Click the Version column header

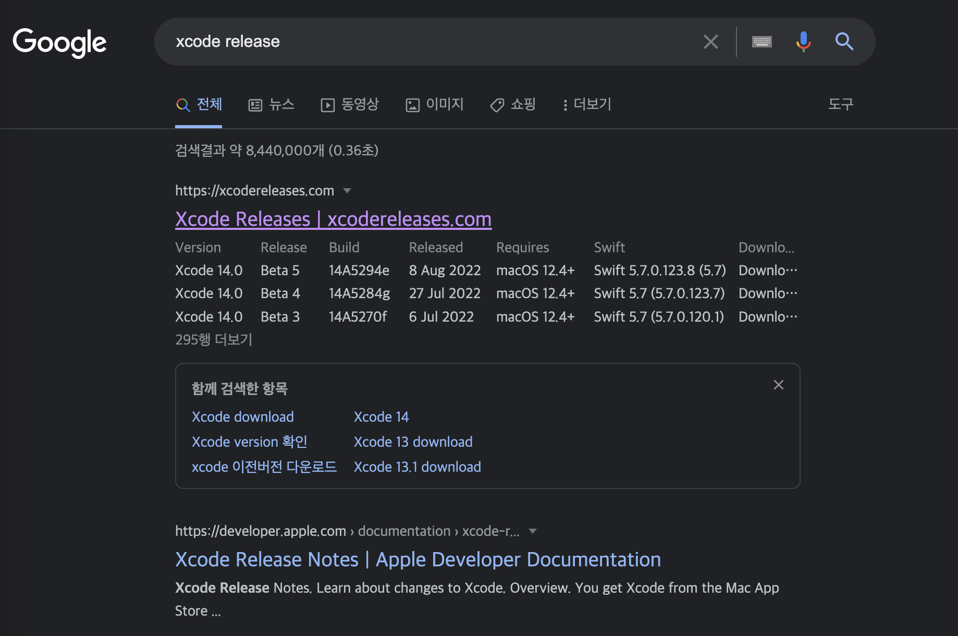coord(198,248)
